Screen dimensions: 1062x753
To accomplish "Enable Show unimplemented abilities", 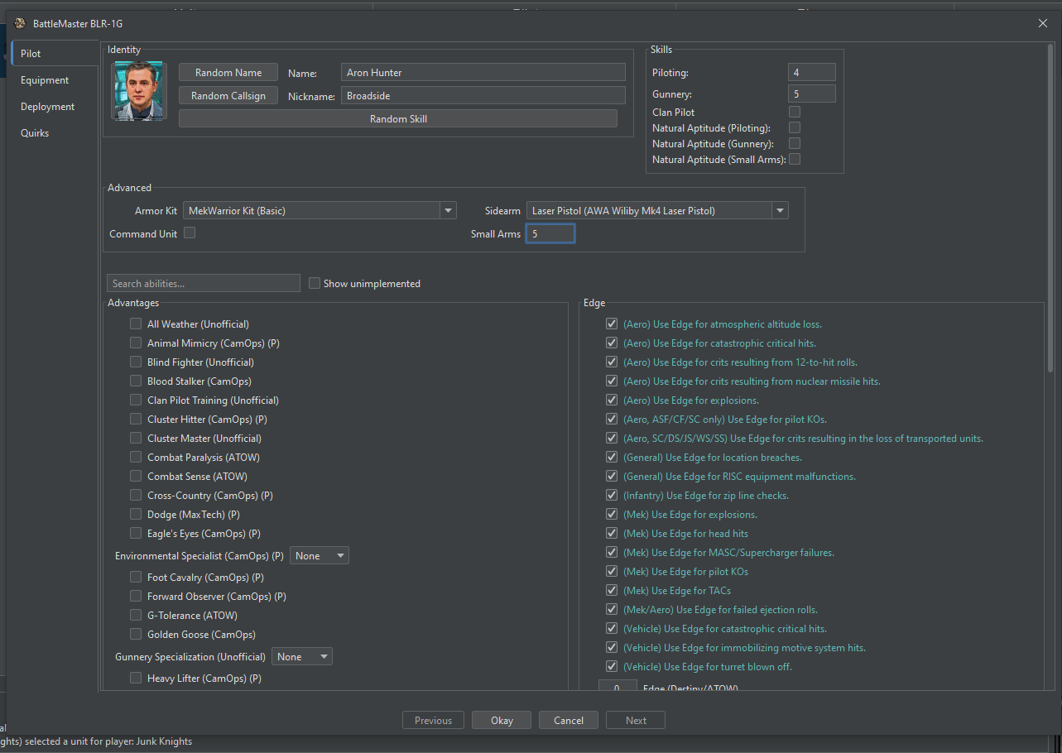I will tap(315, 284).
